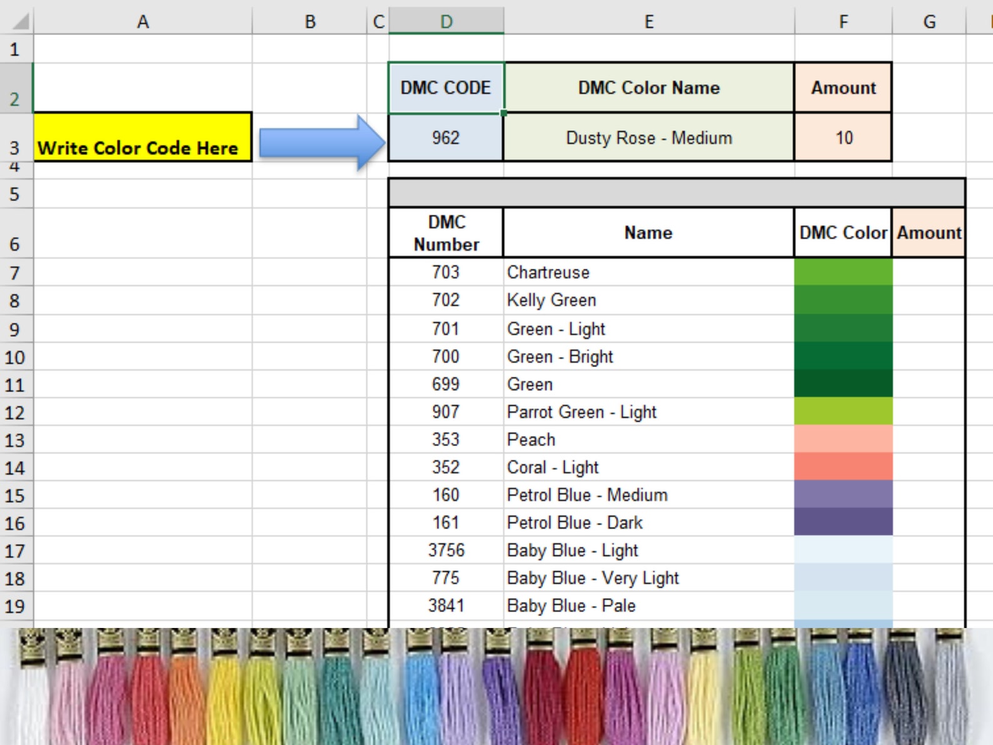Click the Kelly Green color swatch

843,300
